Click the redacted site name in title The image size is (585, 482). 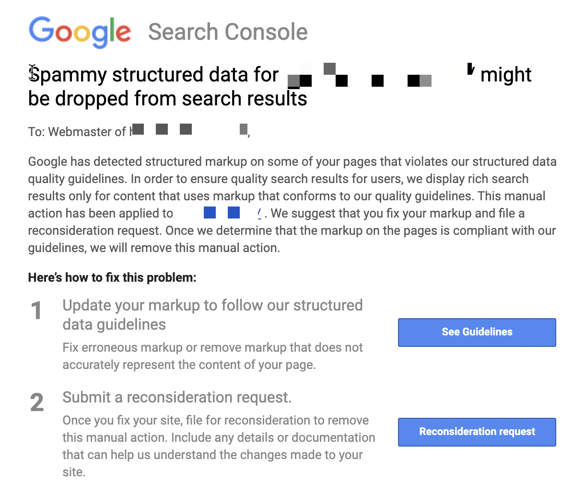381,75
